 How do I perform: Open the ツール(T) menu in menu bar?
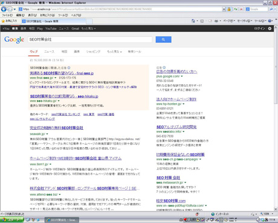63,15
